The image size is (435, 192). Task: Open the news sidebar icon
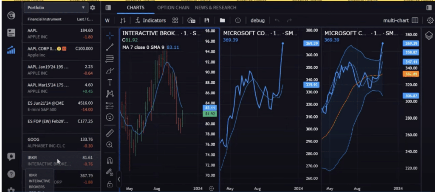11,33
